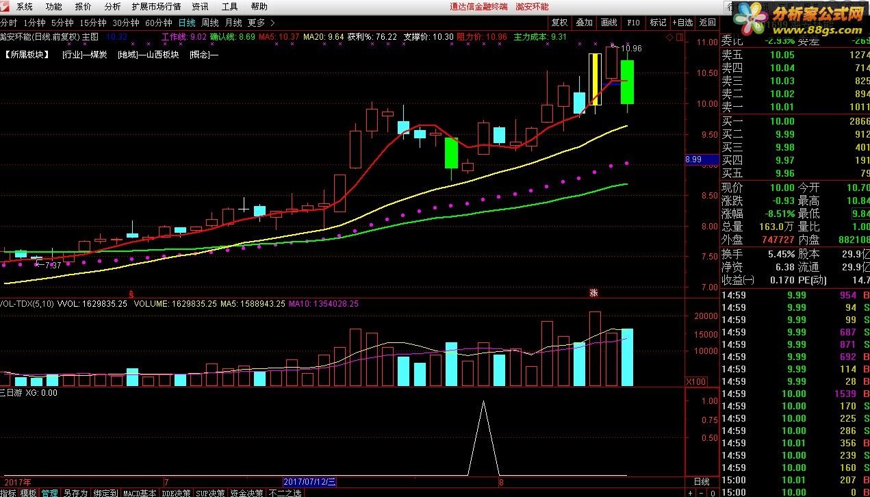Screen dimensions: 870x497
Task: Select the SUP决策 indicator tab
Action: coord(210,493)
